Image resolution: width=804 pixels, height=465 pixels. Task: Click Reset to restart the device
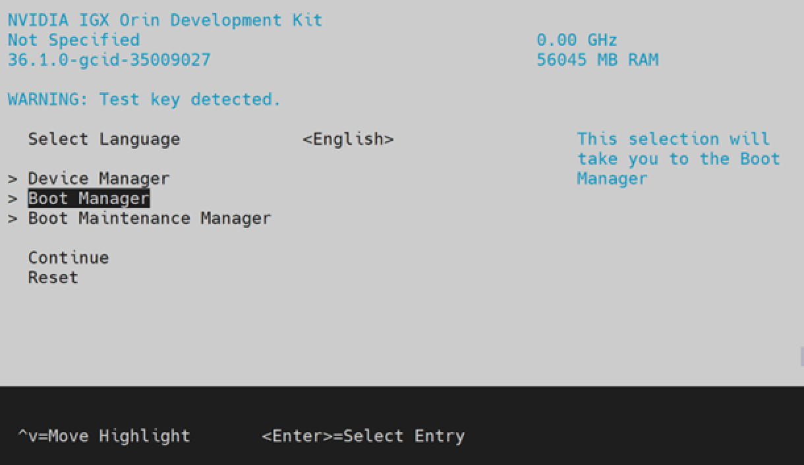[52, 277]
